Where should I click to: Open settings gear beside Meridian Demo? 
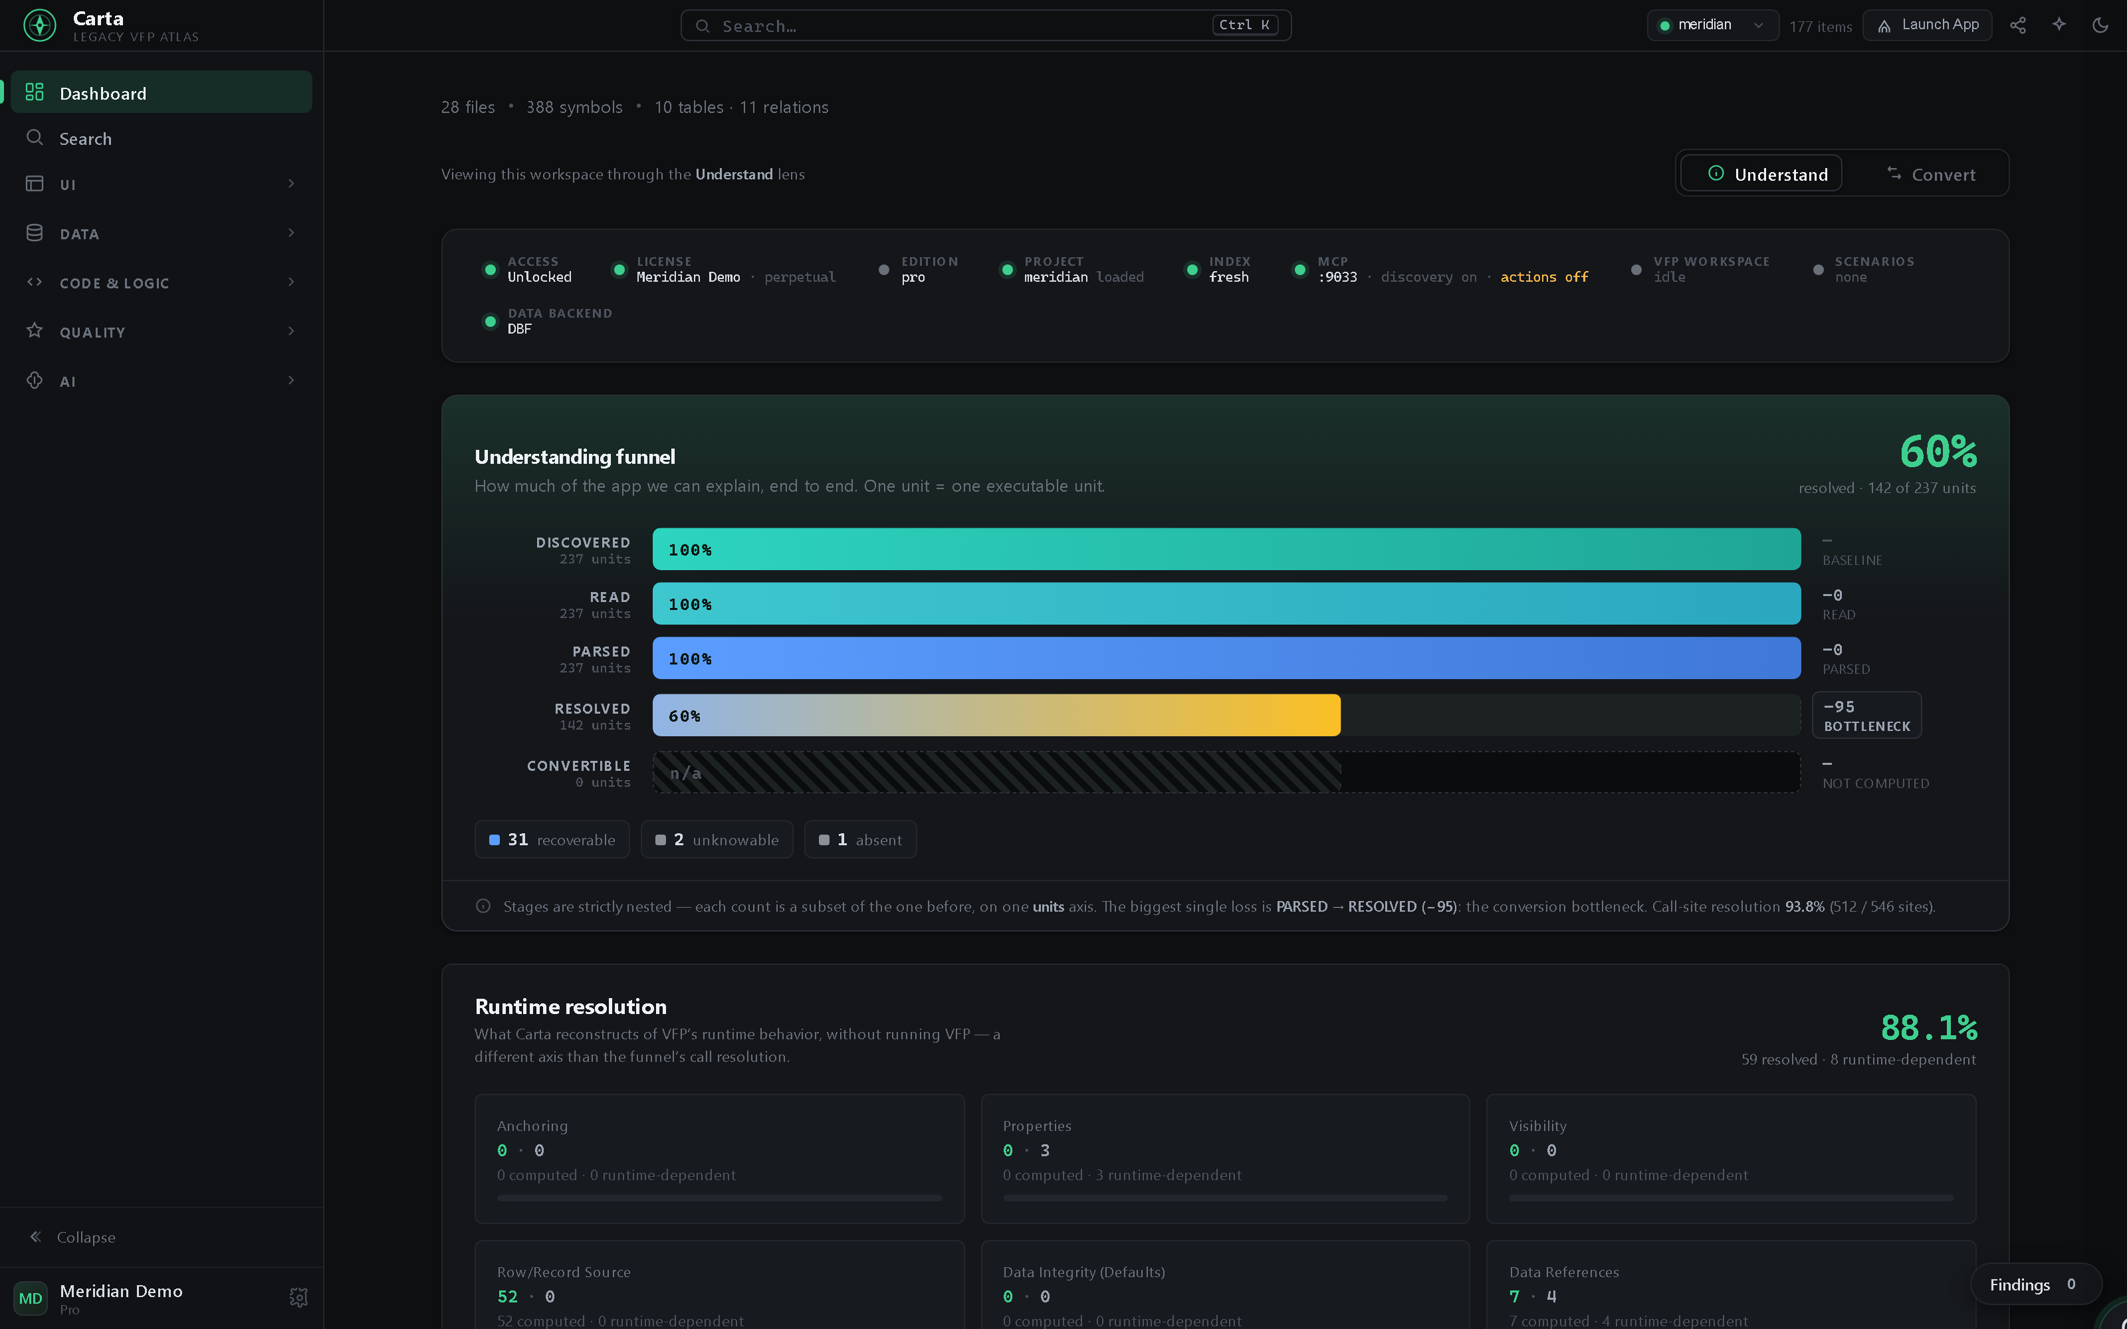click(299, 1297)
